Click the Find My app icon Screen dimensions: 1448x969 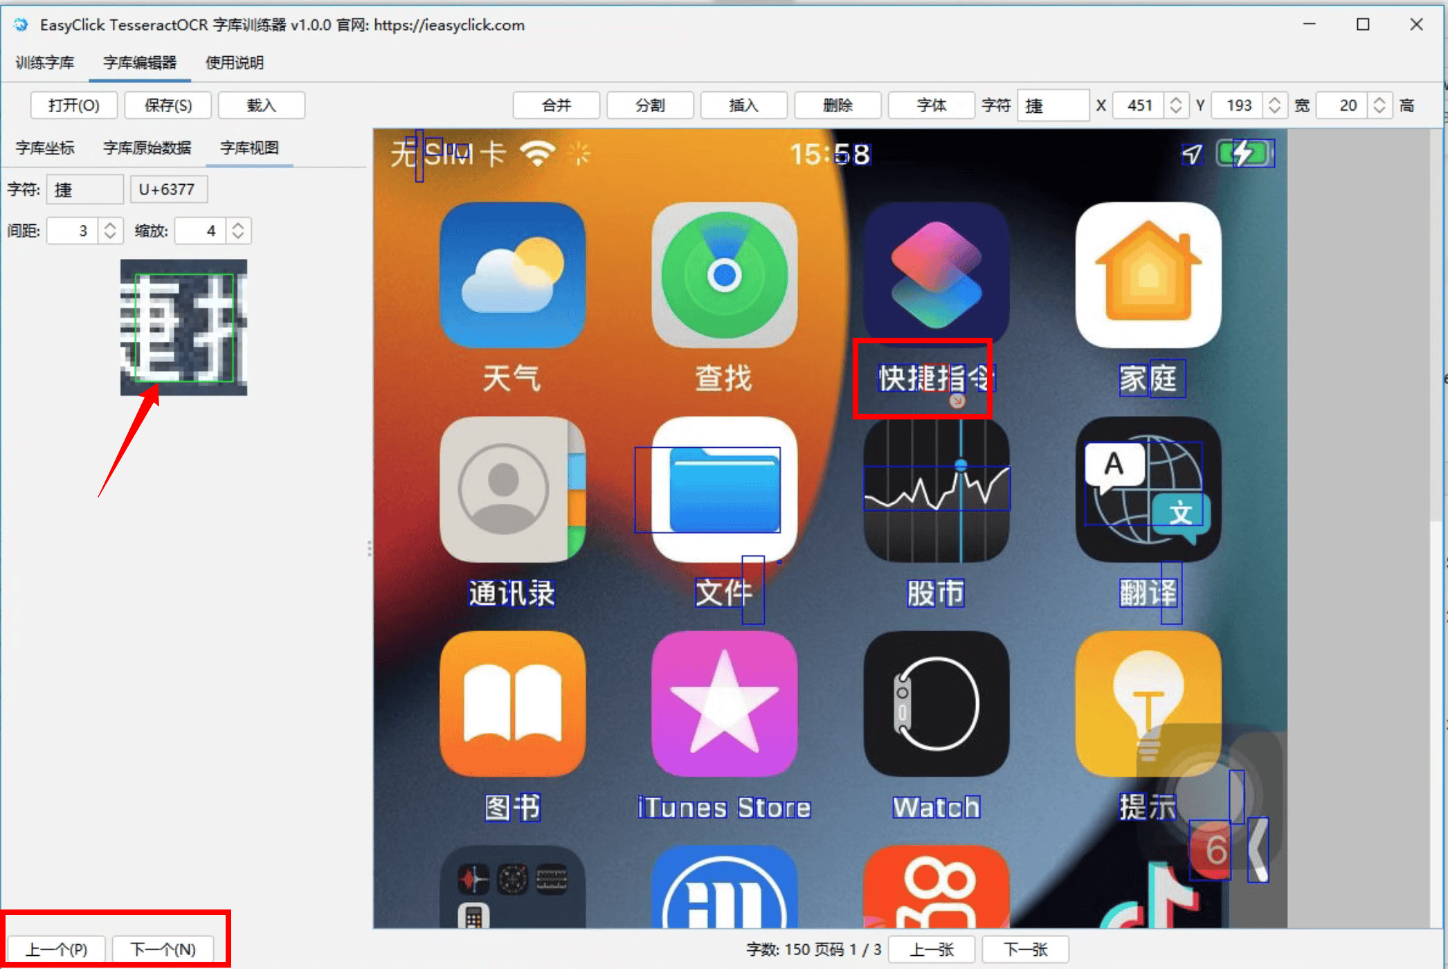[724, 275]
